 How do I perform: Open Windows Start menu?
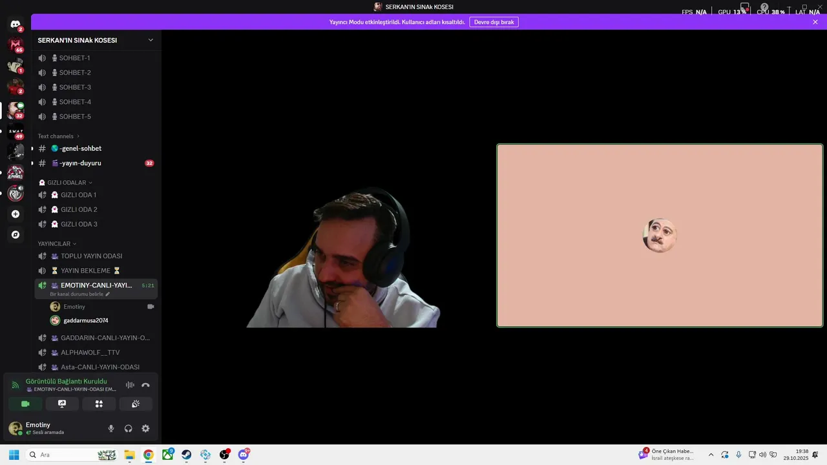point(14,455)
